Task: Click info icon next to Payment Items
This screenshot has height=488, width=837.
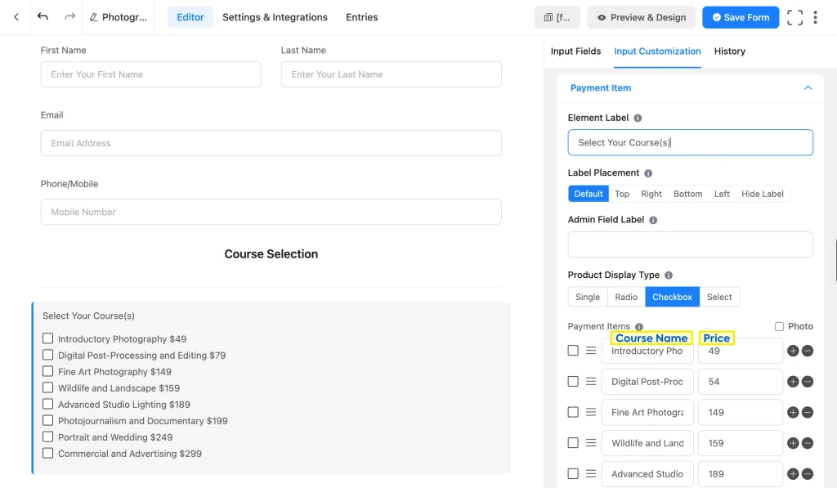Action: point(639,327)
